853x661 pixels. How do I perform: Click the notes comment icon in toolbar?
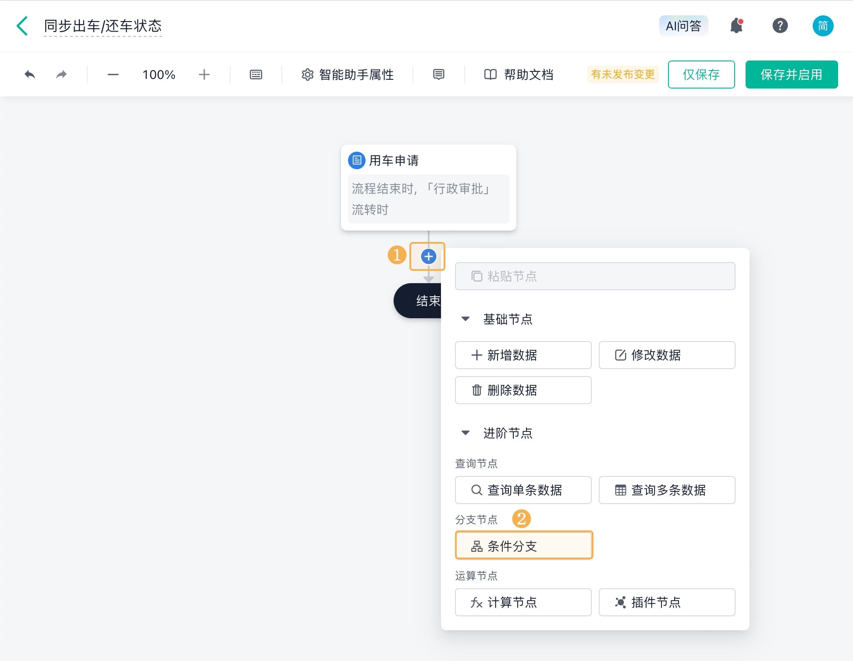click(x=438, y=75)
